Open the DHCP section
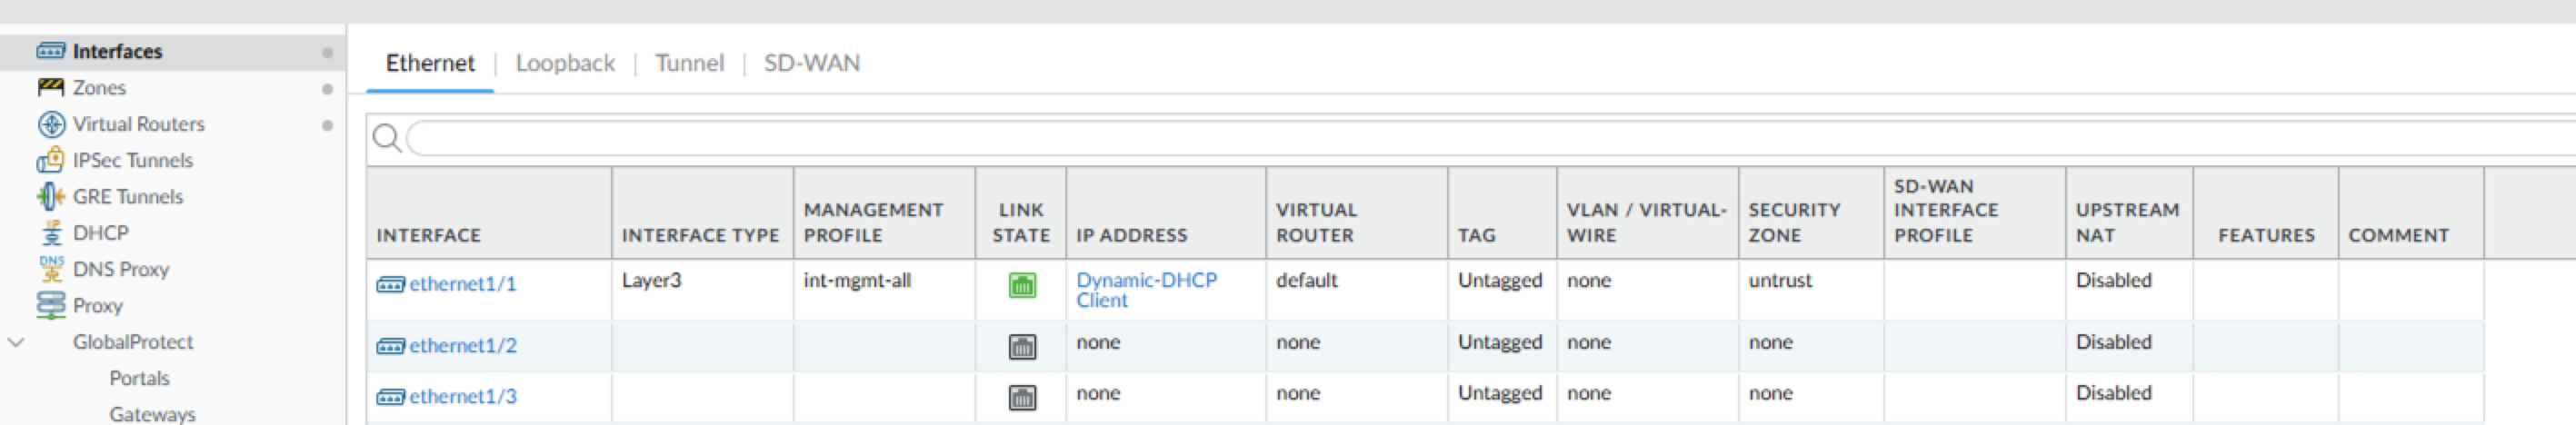The width and height of the screenshot is (2576, 425). (100, 233)
